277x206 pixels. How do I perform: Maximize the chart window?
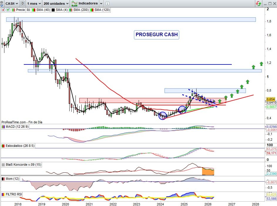(270, 4)
